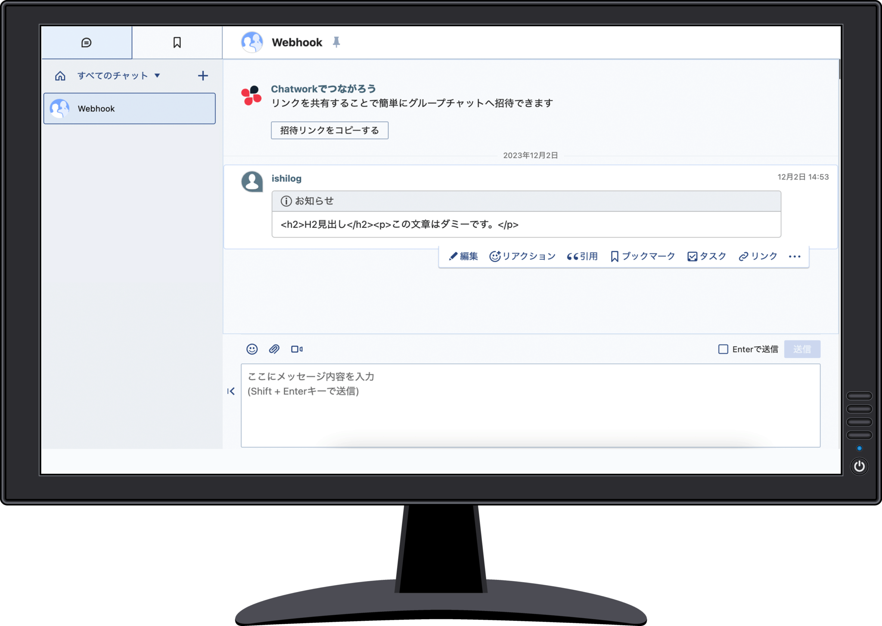
Task: Select the Webhook chat in the sidebar
Action: coord(129,108)
